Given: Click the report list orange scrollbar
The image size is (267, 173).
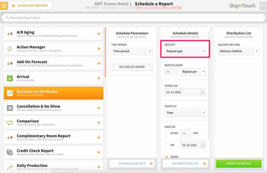Looking at the screenshot, I should tap(105, 52).
